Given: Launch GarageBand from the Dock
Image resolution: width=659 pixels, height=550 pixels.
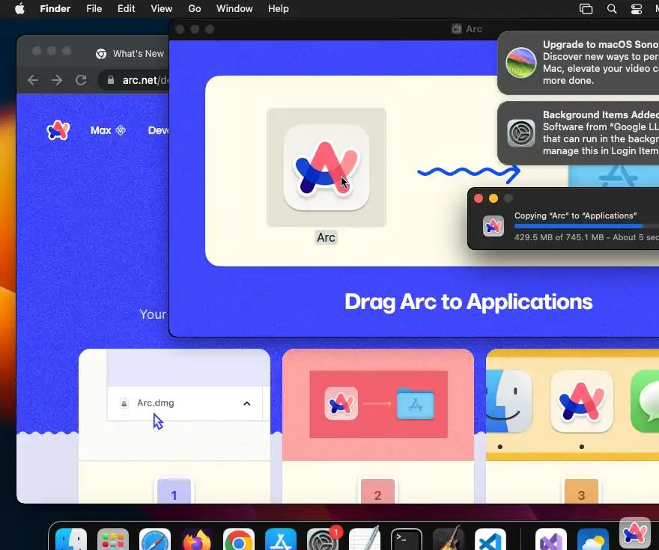Looking at the screenshot, I should point(449,540).
